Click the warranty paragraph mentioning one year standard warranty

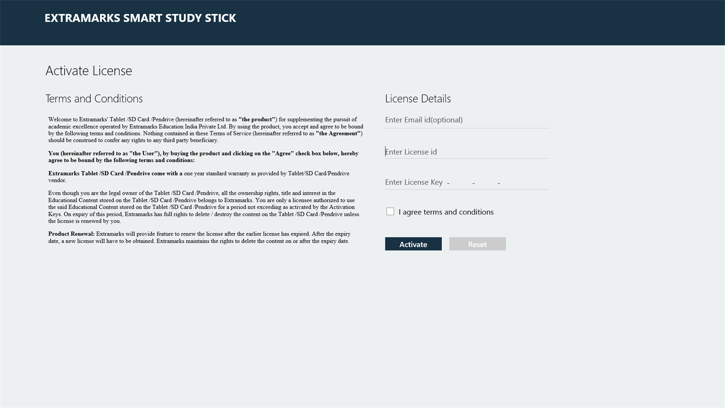198,176
